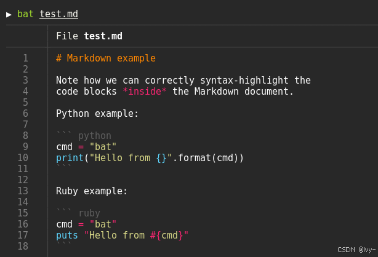Click the yellow "bat" string on line 9
Viewport: 378px width, 257px height.
coord(103,147)
